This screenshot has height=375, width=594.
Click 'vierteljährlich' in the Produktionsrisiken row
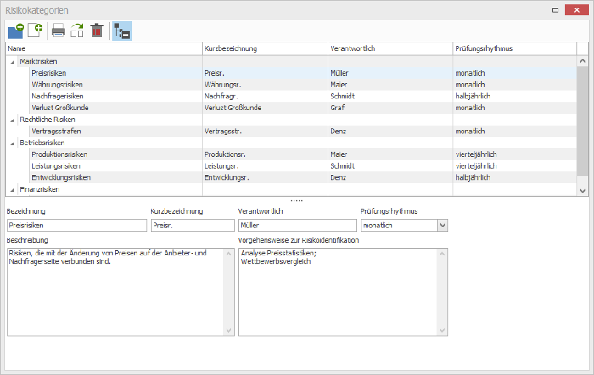click(515, 154)
